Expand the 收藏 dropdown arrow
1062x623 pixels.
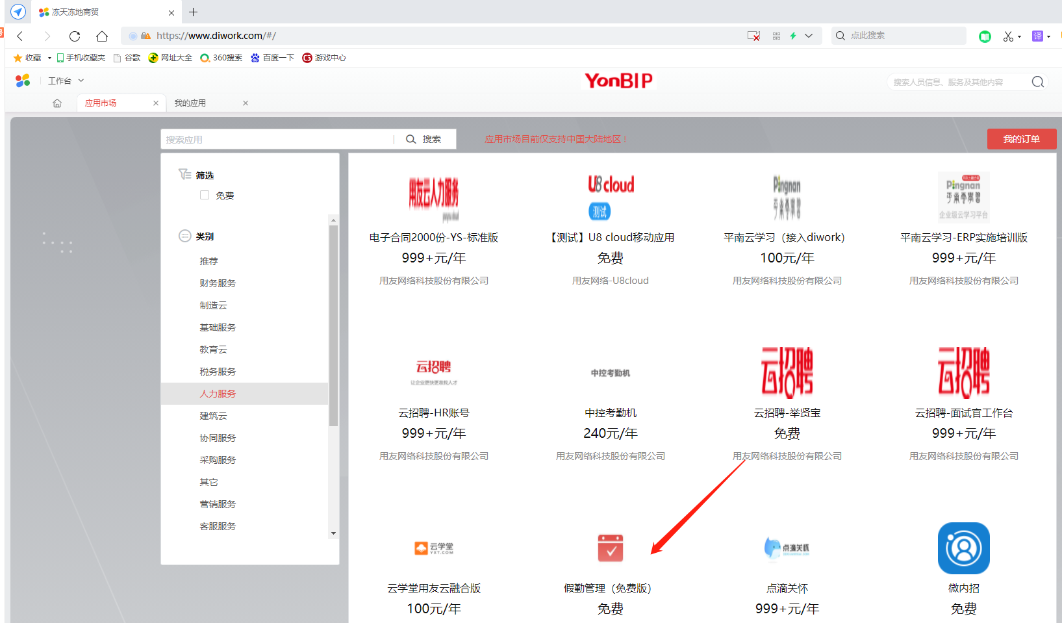click(x=49, y=58)
